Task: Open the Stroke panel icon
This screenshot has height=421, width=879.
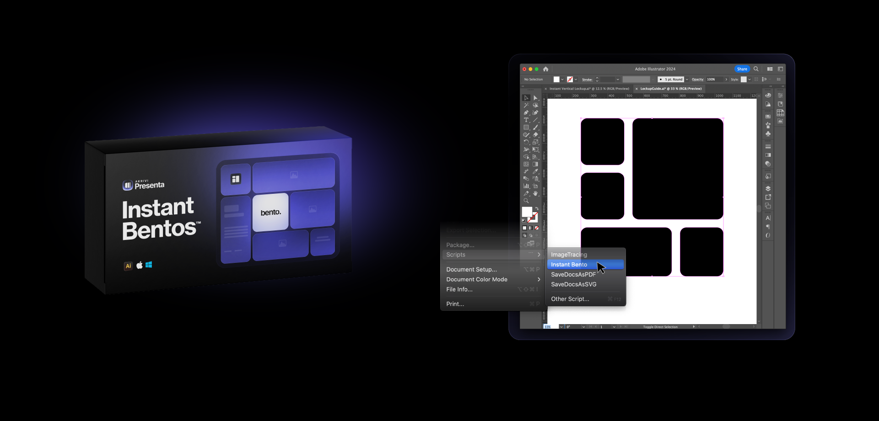Action: (768, 146)
